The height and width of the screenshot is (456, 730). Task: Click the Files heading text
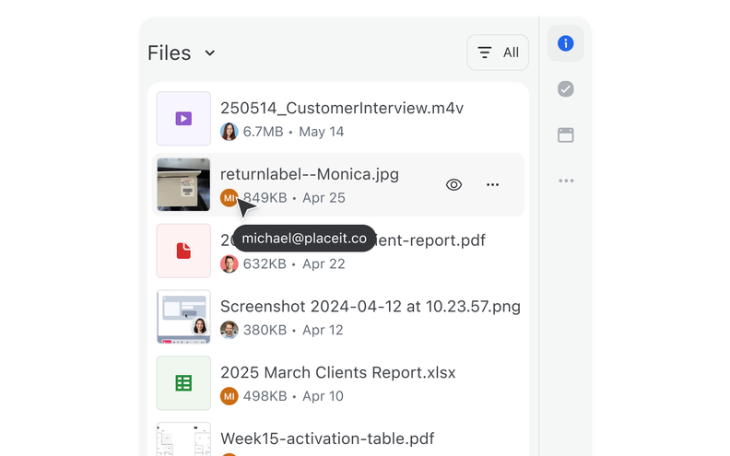170,53
